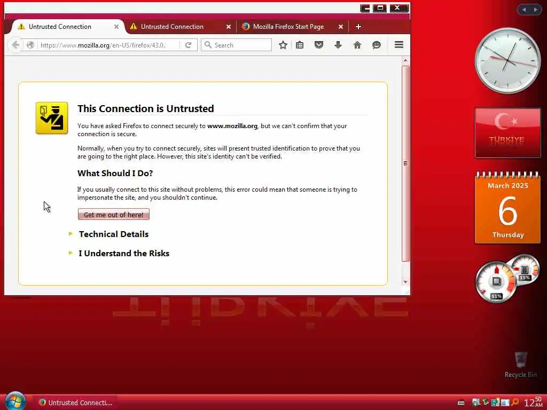This screenshot has width=547, height=410.
Task: Click the 12:50 AM taskbar clock
Action: click(x=534, y=403)
